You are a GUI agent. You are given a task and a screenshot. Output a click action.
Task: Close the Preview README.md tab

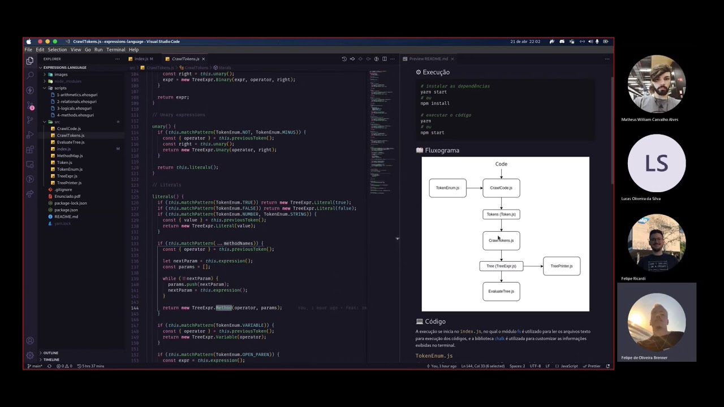point(453,59)
